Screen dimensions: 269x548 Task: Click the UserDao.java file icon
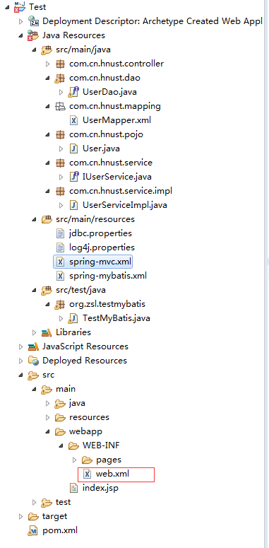coord(73,92)
